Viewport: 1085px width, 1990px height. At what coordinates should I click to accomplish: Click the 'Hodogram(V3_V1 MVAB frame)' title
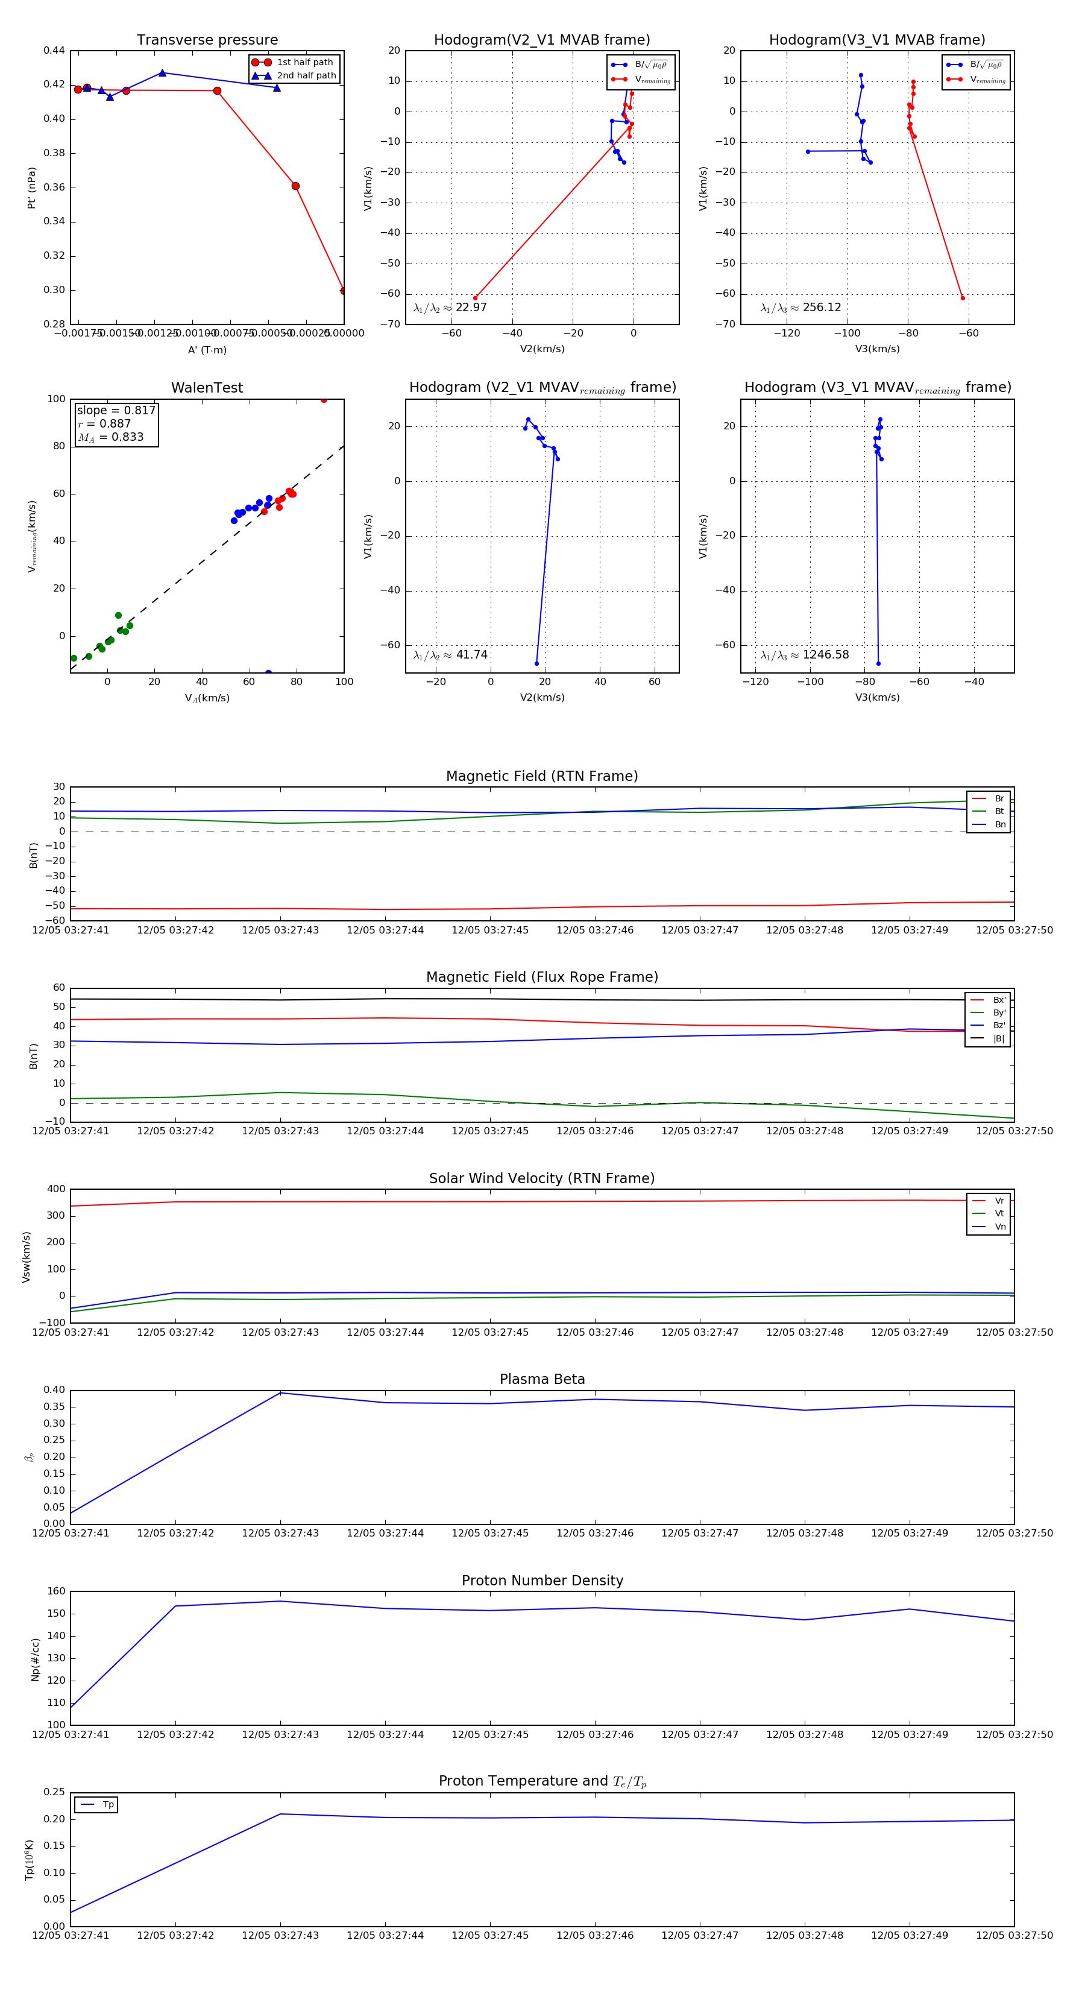point(877,40)
